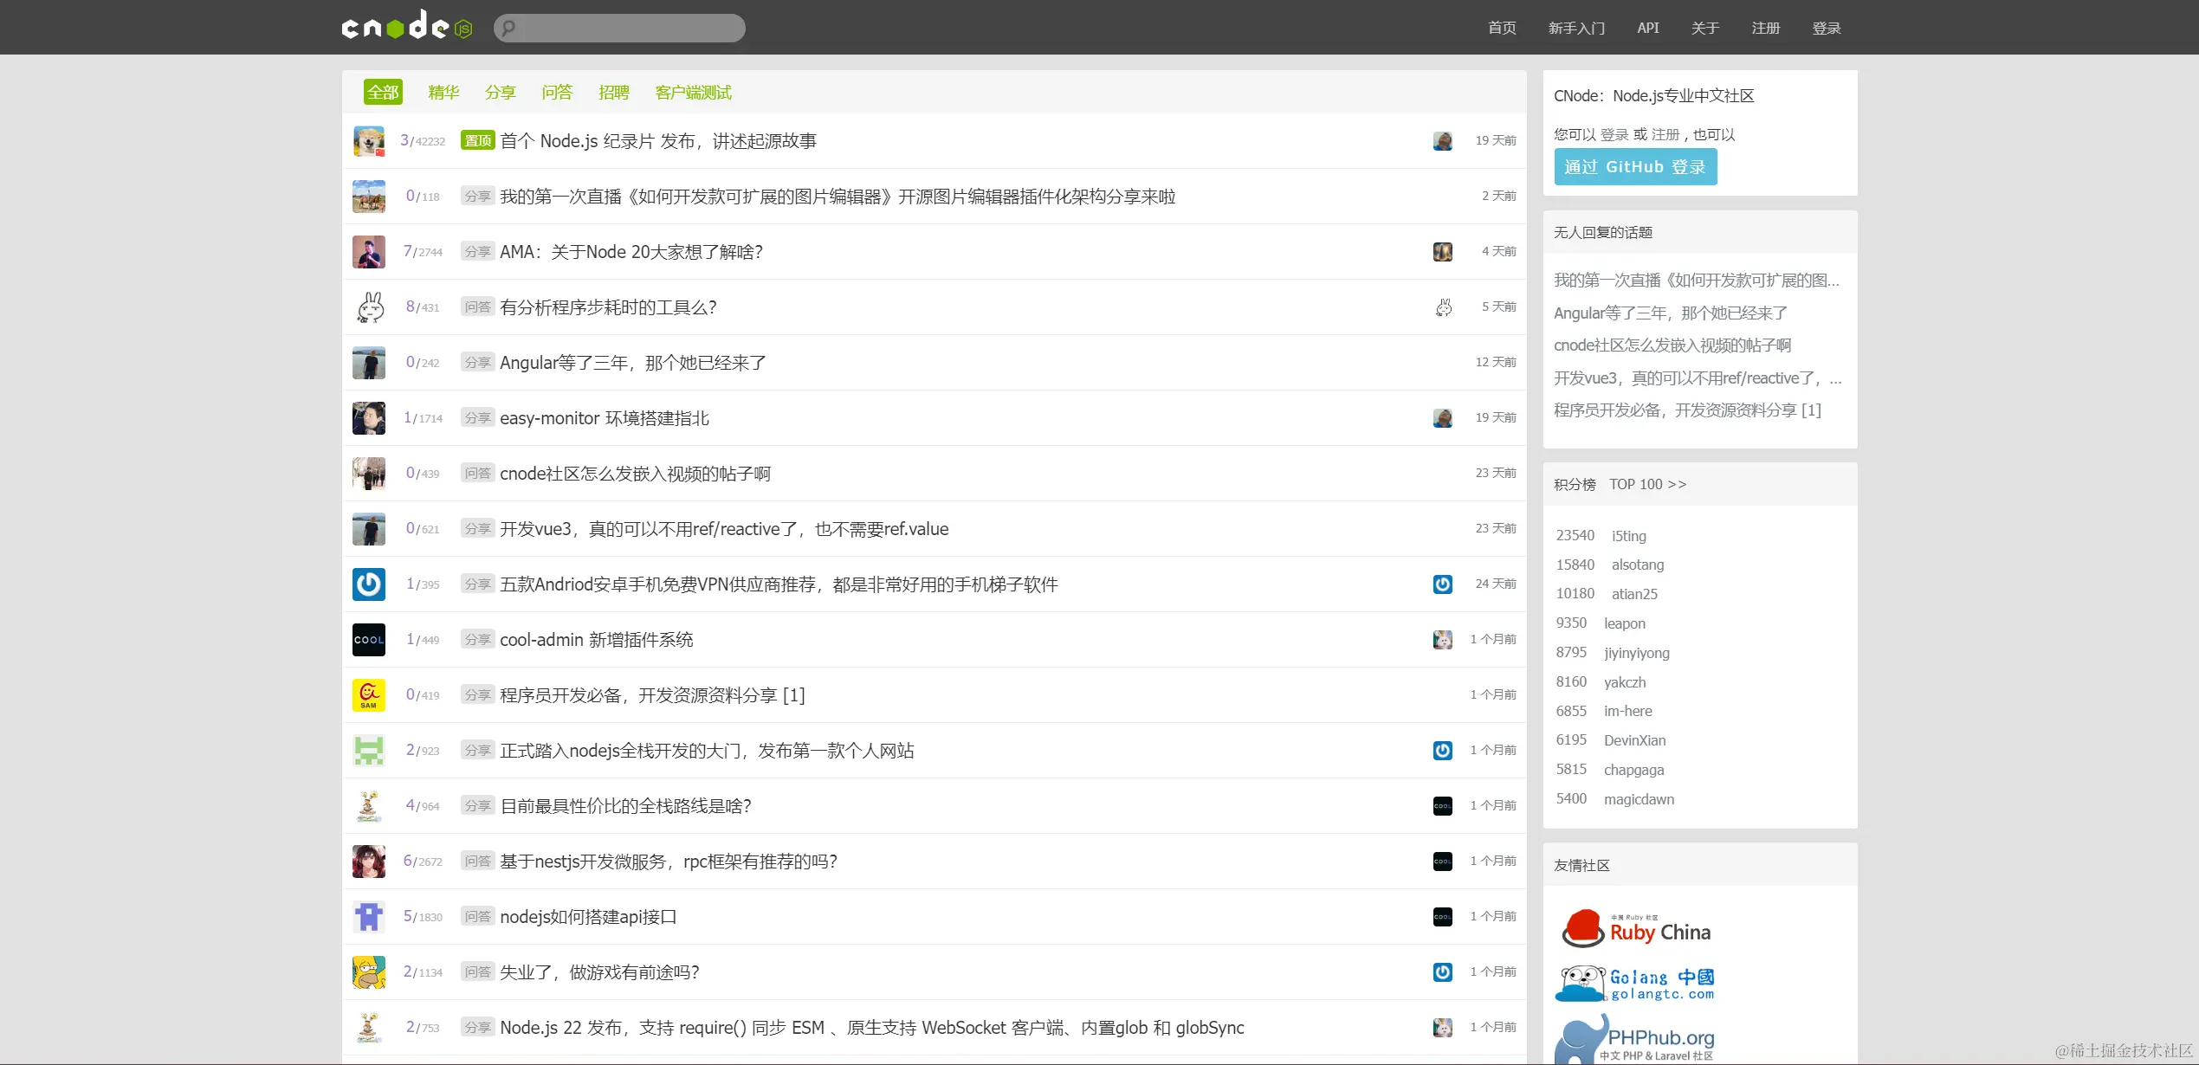Image resolution: width=2199 pixels, height=1065 pixels.
Task: Open the cool-admin author's black avatar
Action: click(368, 640)
